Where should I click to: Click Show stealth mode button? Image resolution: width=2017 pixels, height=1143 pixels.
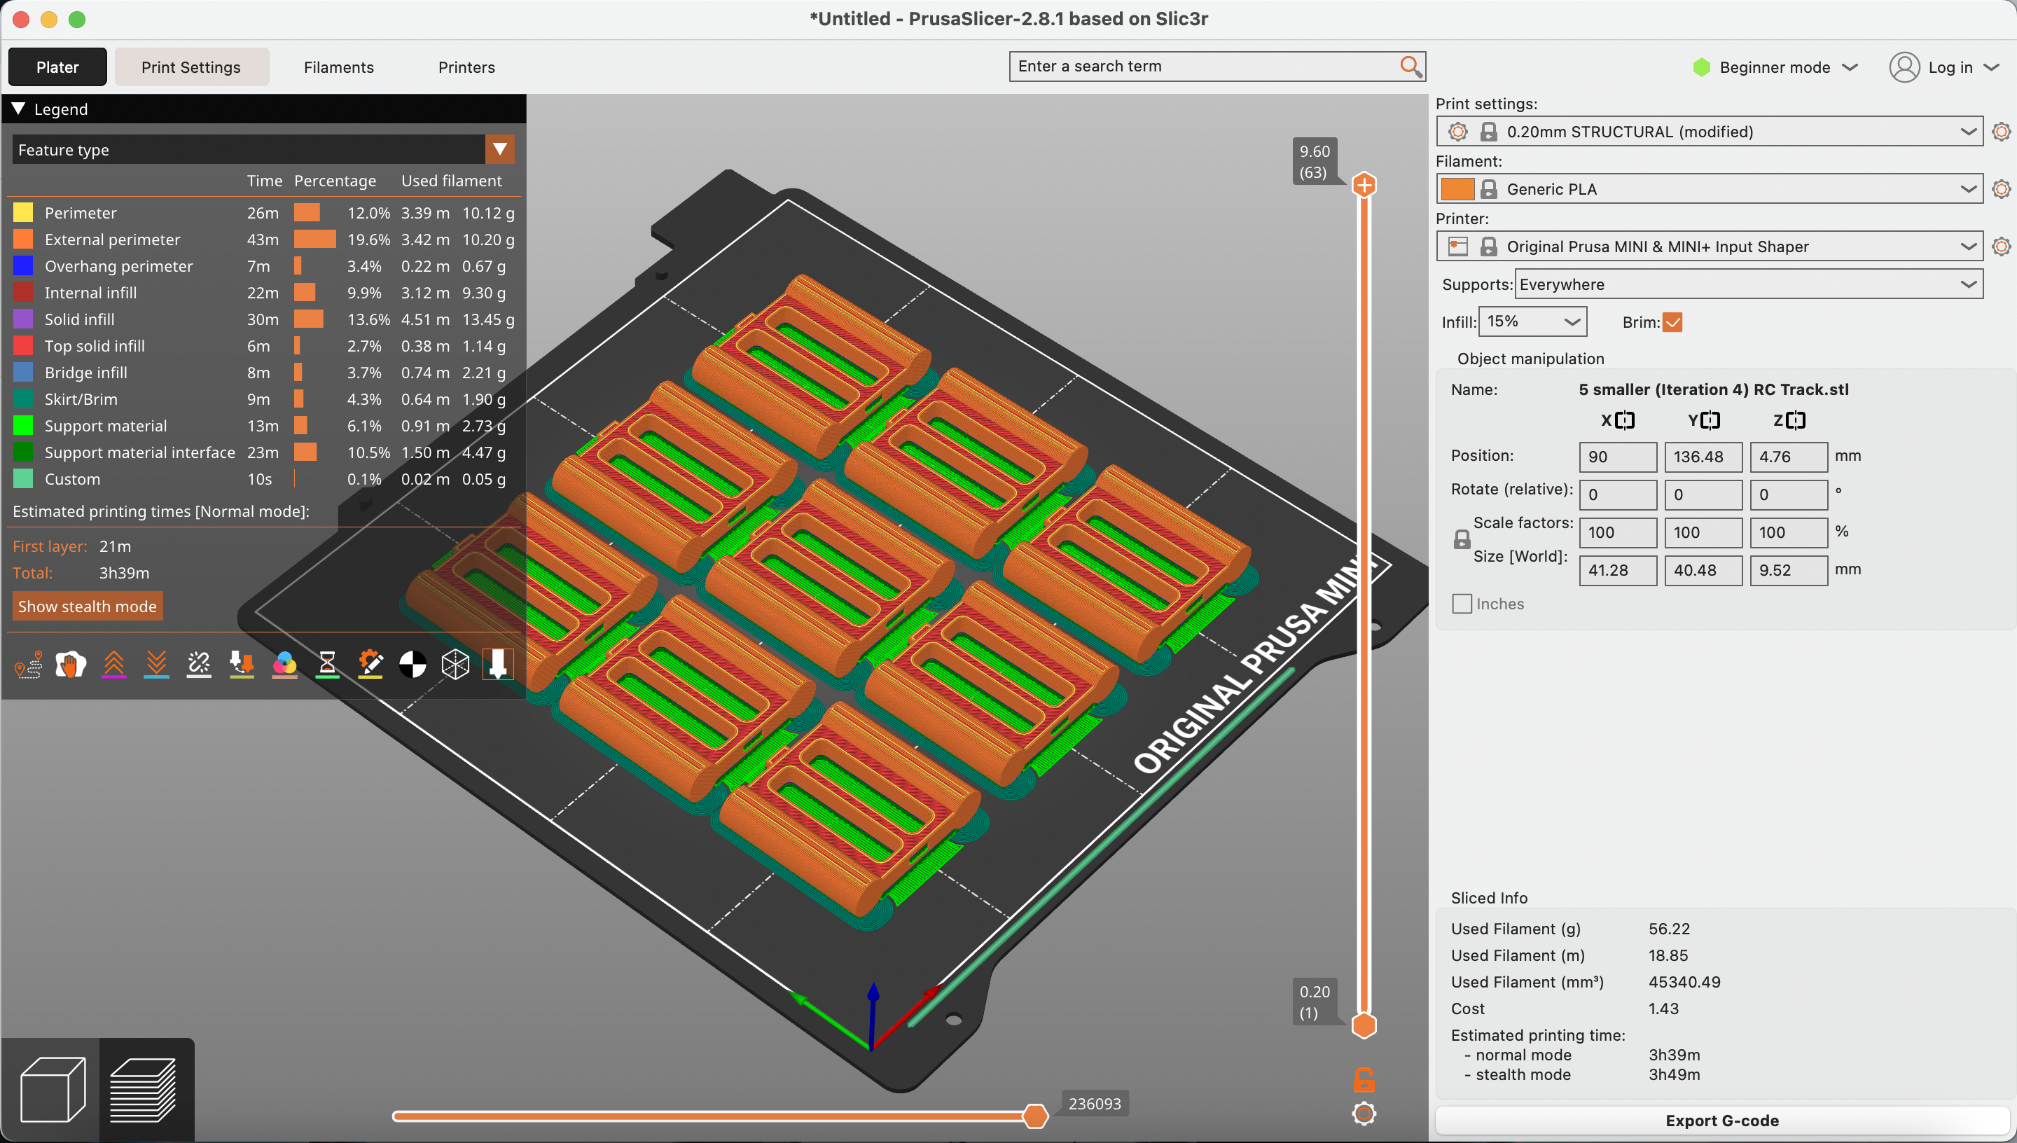(88, 605)
